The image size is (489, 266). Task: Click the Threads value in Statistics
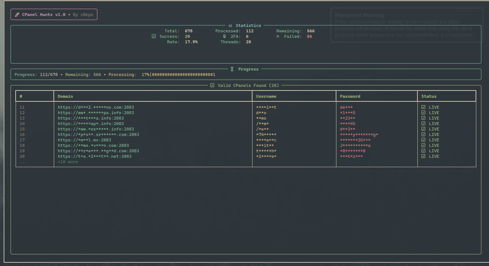point(248,42)
